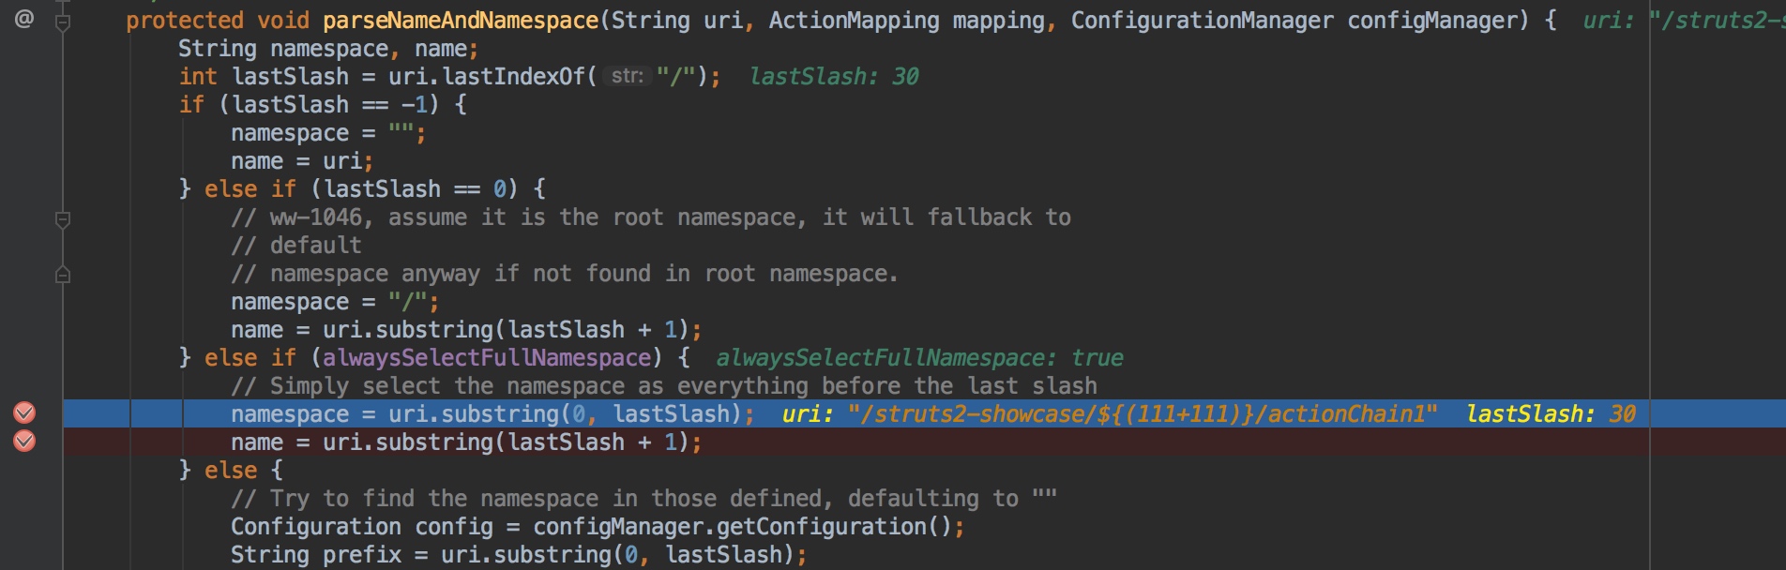Click the line namespace = "/";
Image resolution: width=1786 pixels, height=570 pixels.
[335, 302]
